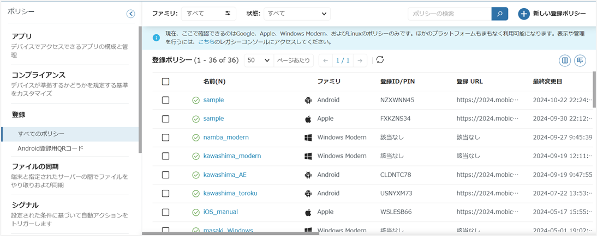
Task: Follow the こちら legacy console link
Action: coord(206,42)
